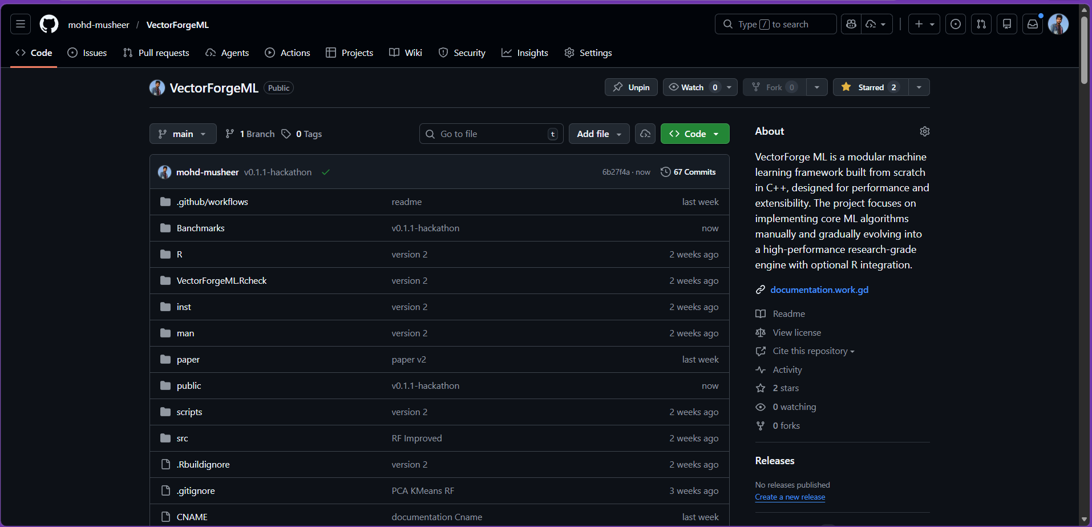Open the VectorForgeML.Rcheck folder
Viewport: 1092px width, 527px height.
[222, 280]
